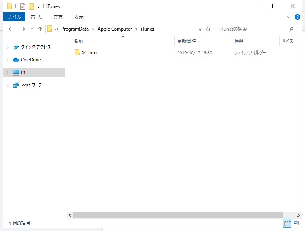
Task: Select the SC Info folder name
Action: click(x=89, y=53)
